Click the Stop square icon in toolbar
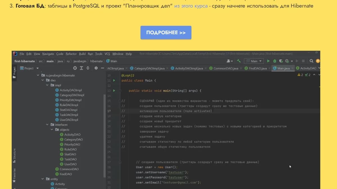 click(303, 61)
